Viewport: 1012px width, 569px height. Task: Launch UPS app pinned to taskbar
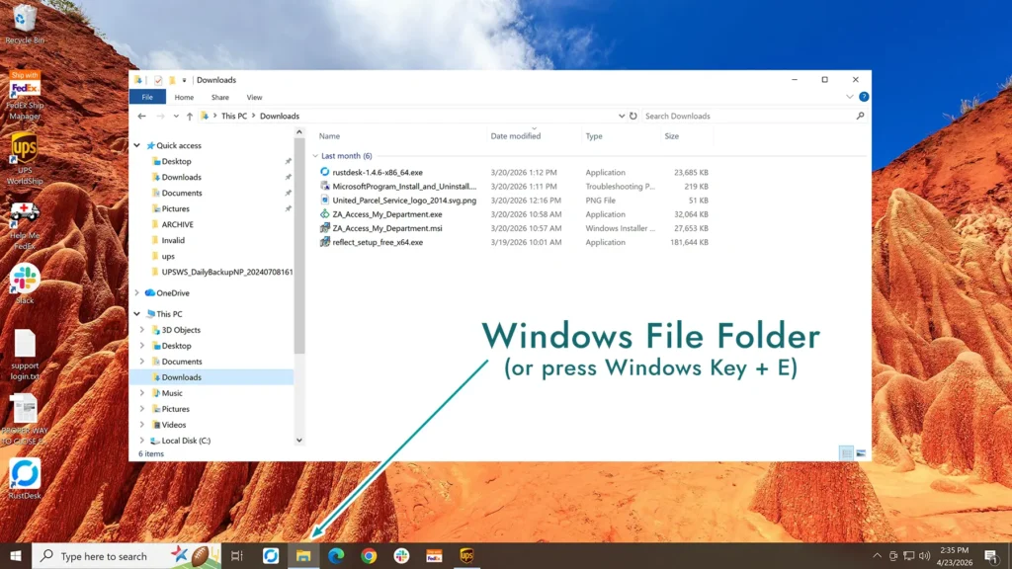coord(466,555)
